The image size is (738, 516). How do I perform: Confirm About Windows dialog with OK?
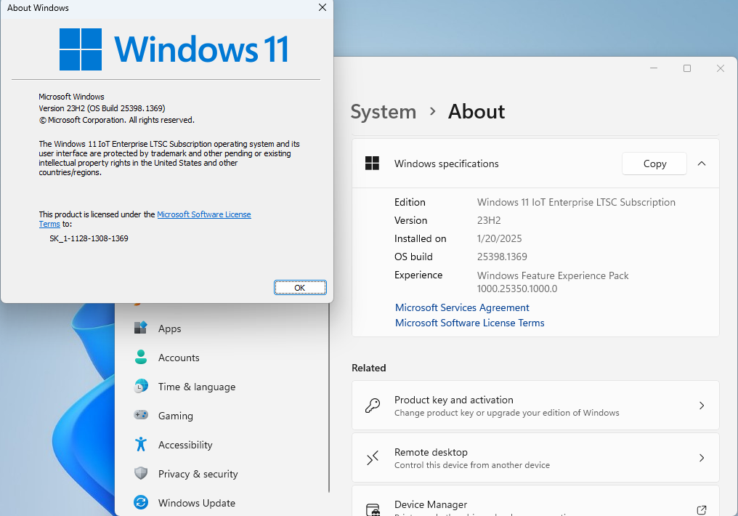pyautogui.click(x=300, y=288)
